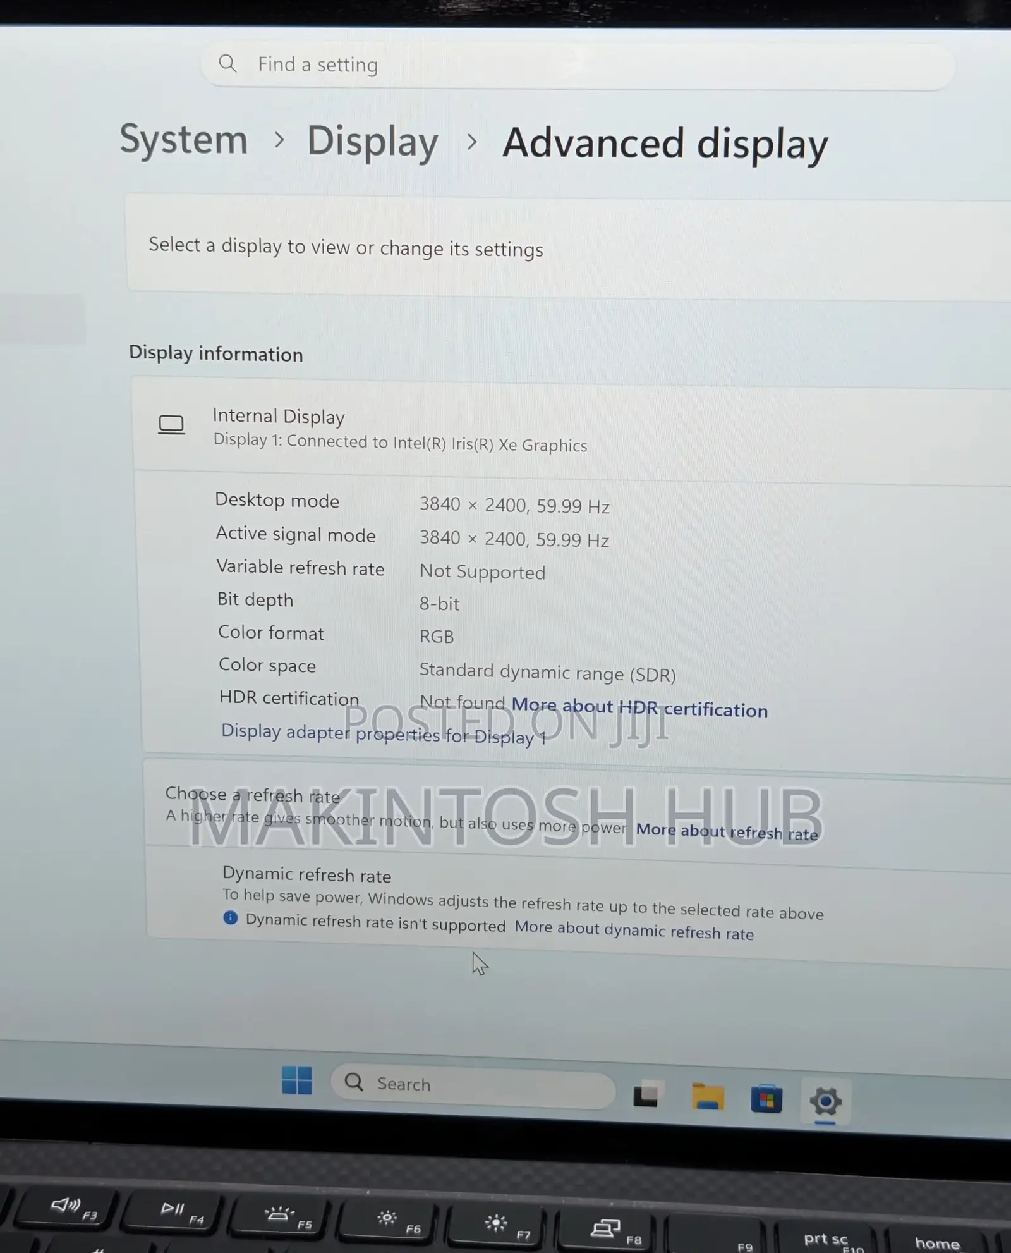Open Task View from the taskbar
The height and width of the screenshot is (1253, 1011).
(x=648, y=1094)
